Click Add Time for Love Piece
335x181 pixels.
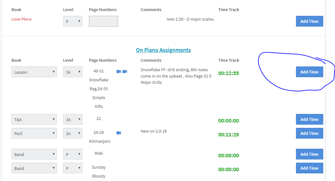click(309, 21)
